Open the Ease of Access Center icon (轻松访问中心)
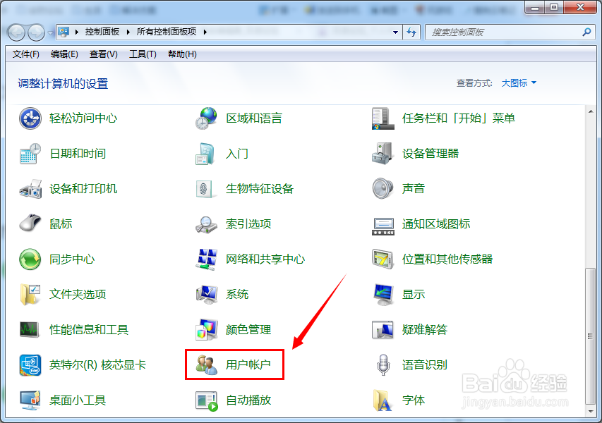 (30, 118)
